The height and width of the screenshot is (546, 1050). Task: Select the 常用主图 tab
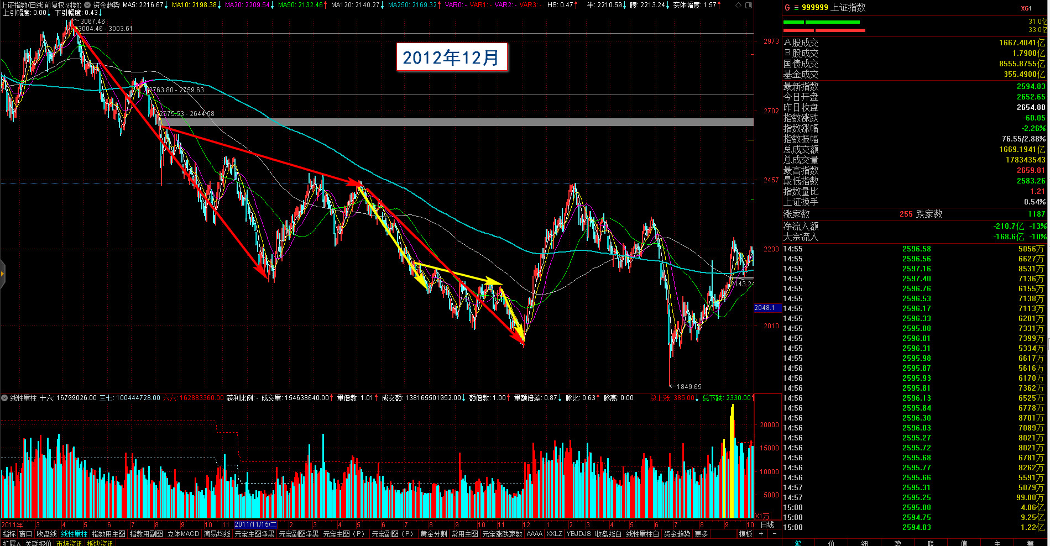464,534
